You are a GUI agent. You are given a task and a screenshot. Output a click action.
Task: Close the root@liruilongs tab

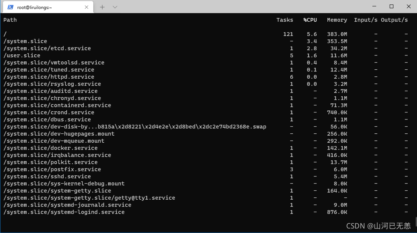click(87, 7)
